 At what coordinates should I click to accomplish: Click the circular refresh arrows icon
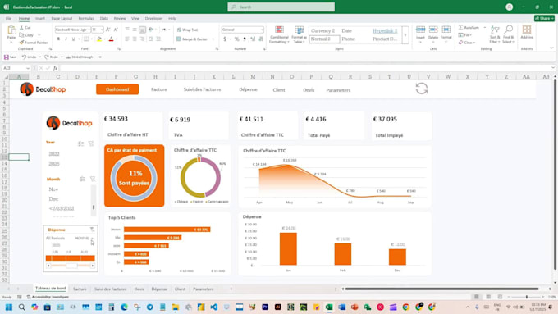coord(422,89)
